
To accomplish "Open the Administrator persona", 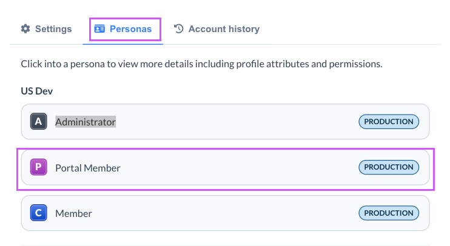I will (86, 122).
